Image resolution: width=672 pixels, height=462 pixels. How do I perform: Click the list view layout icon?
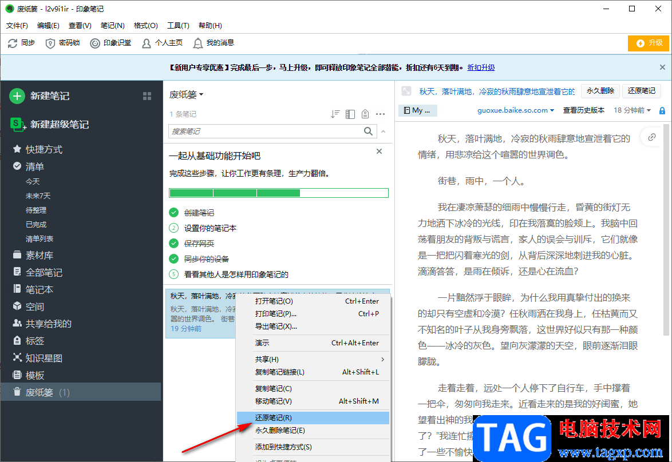(350, 114)
